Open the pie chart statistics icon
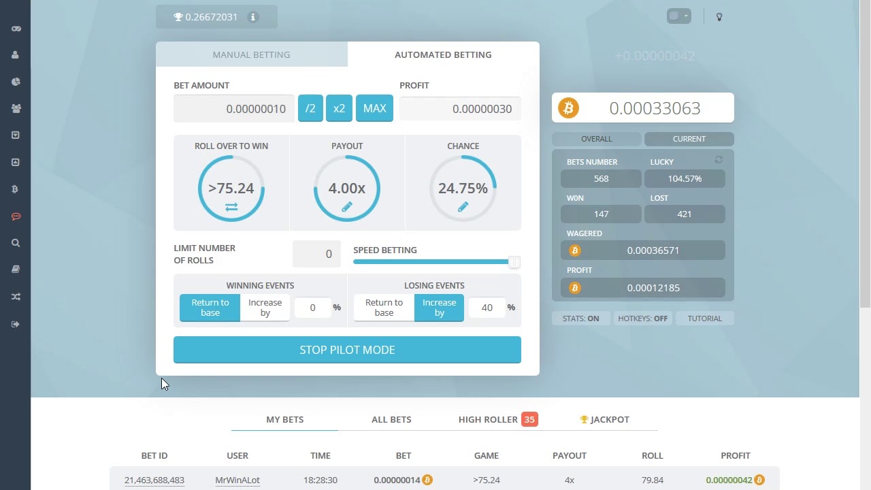This screenshot has width=871, height=490. [x=16, y=82]
